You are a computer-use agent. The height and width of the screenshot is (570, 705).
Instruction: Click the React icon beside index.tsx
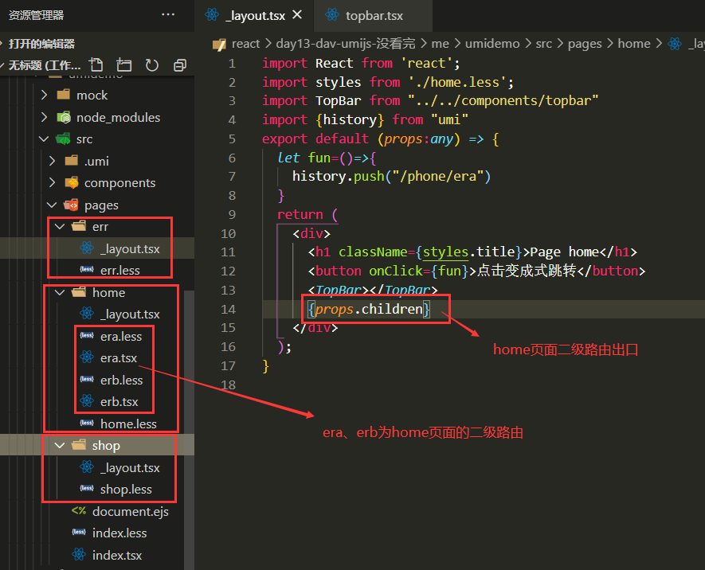coord(79,554)
